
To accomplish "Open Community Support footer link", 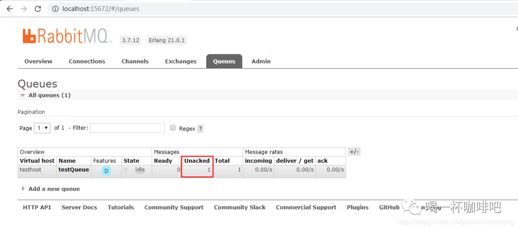I will point(174,207).
